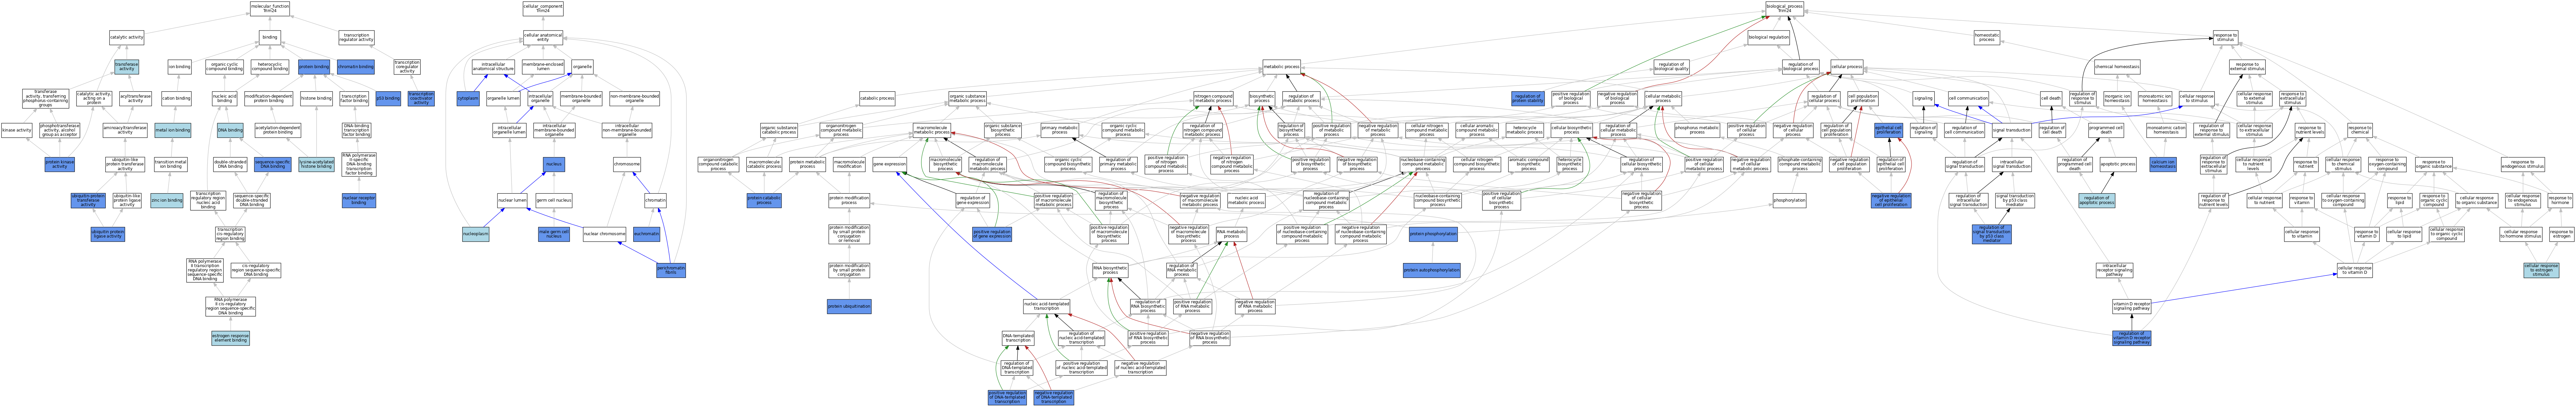The image size is (2576, 407).
Task: Click regulation of vitamin D receptor signaling pathway
Action: coord(2132,338)
